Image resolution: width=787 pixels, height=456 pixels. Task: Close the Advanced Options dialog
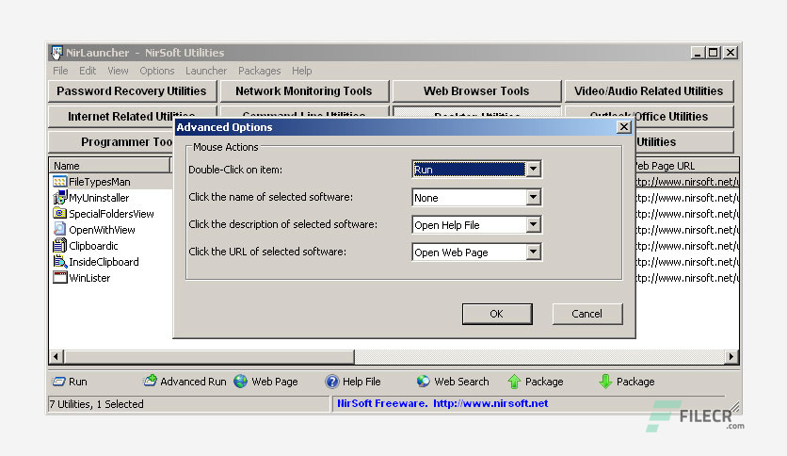pyautogui.click(x=624, y=127)
